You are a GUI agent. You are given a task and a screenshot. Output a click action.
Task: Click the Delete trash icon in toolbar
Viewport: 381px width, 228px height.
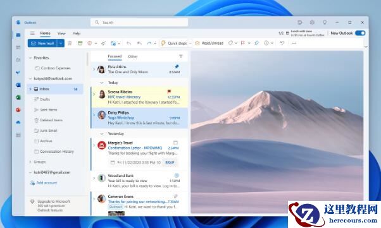pos(70,43)
